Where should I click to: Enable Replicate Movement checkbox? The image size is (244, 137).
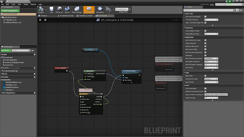(x=205, y=46)
